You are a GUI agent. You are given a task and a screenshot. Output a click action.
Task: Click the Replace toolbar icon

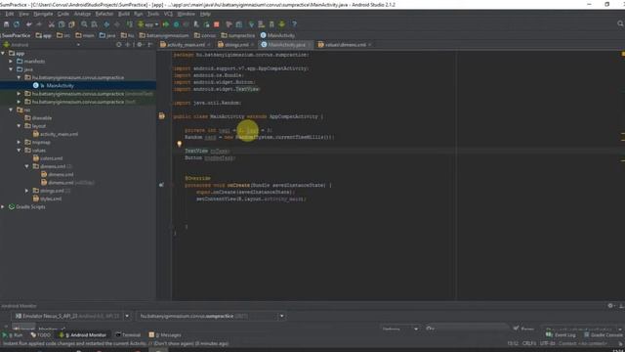pyautogui.click(x=94, y=24)
